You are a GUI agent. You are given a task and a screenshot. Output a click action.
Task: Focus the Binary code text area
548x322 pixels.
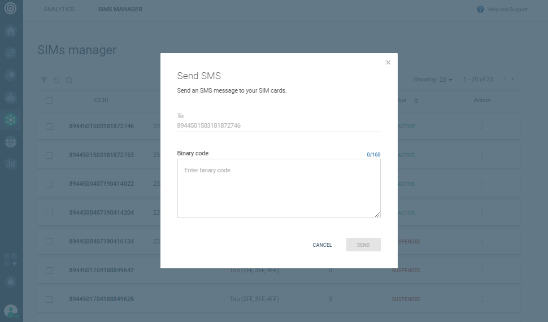[x=279, y=188]
